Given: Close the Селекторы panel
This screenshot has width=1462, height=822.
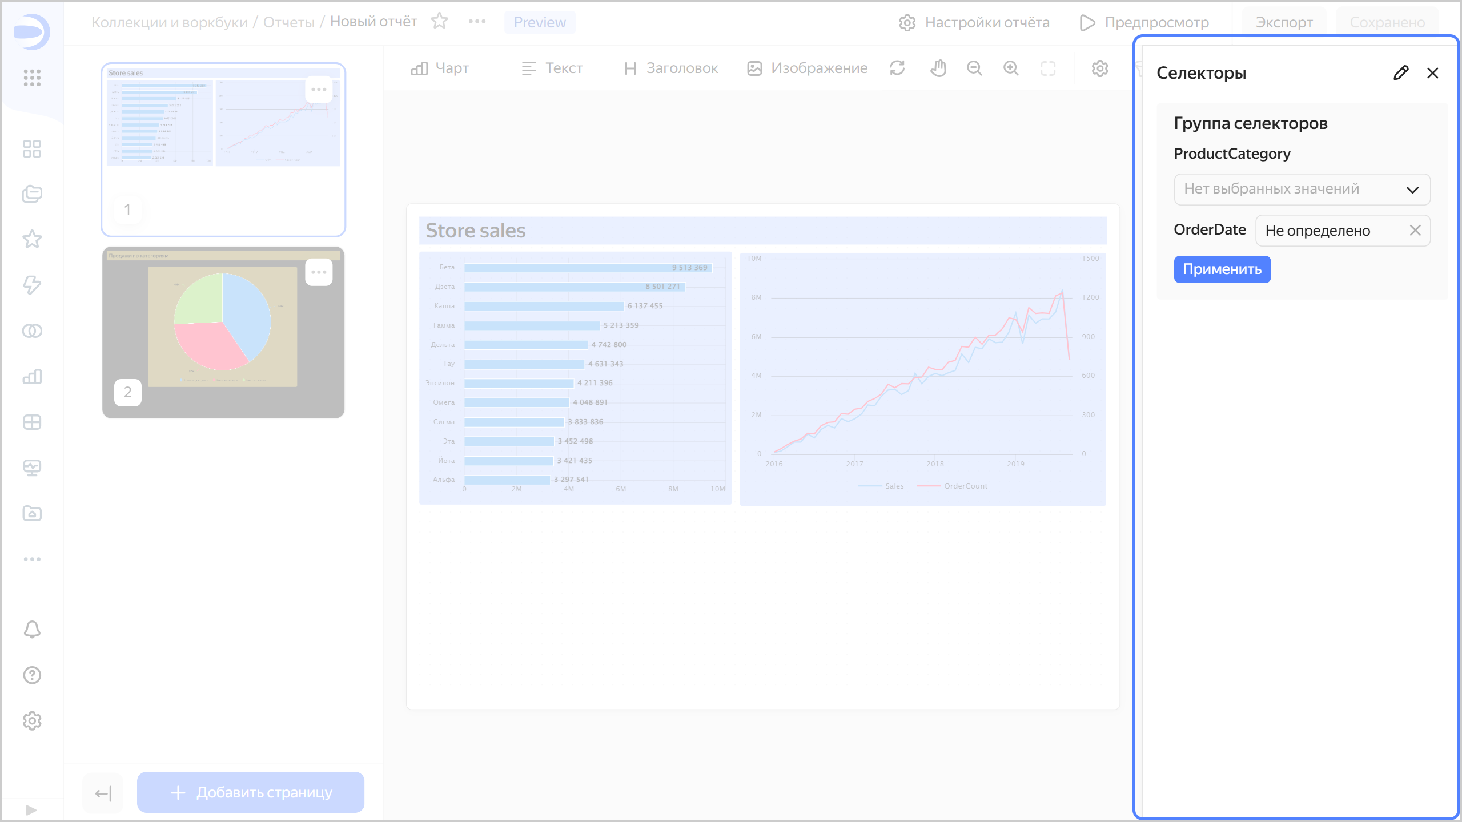Looking at the screenshot, I should click(1432, 73).
